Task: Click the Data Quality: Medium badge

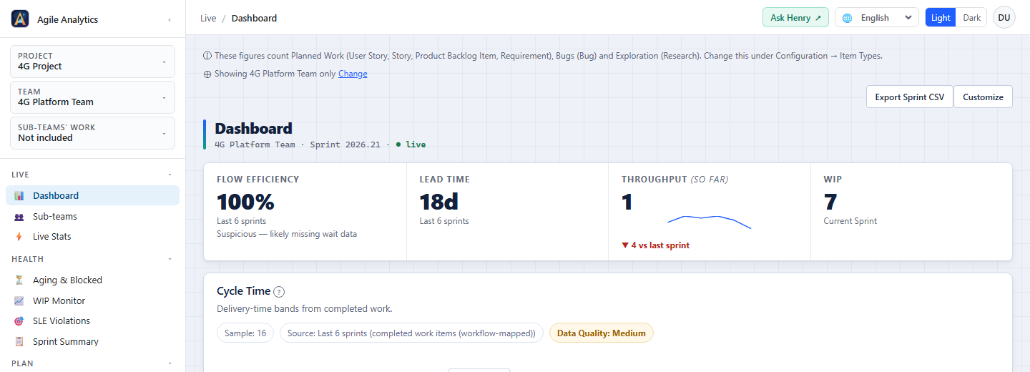Action: (601, 333)
